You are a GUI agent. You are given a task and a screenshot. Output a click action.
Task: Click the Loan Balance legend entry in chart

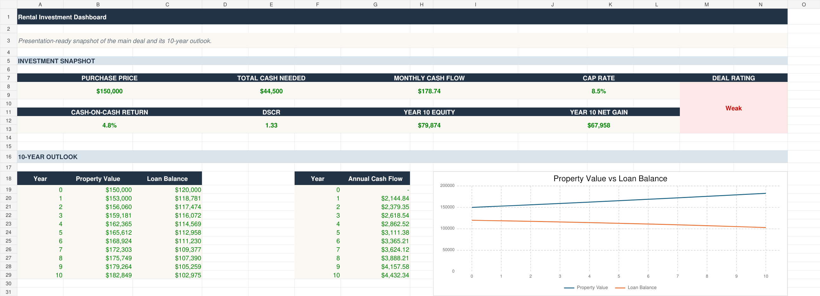pyautogui.click(x=635, y=287)
